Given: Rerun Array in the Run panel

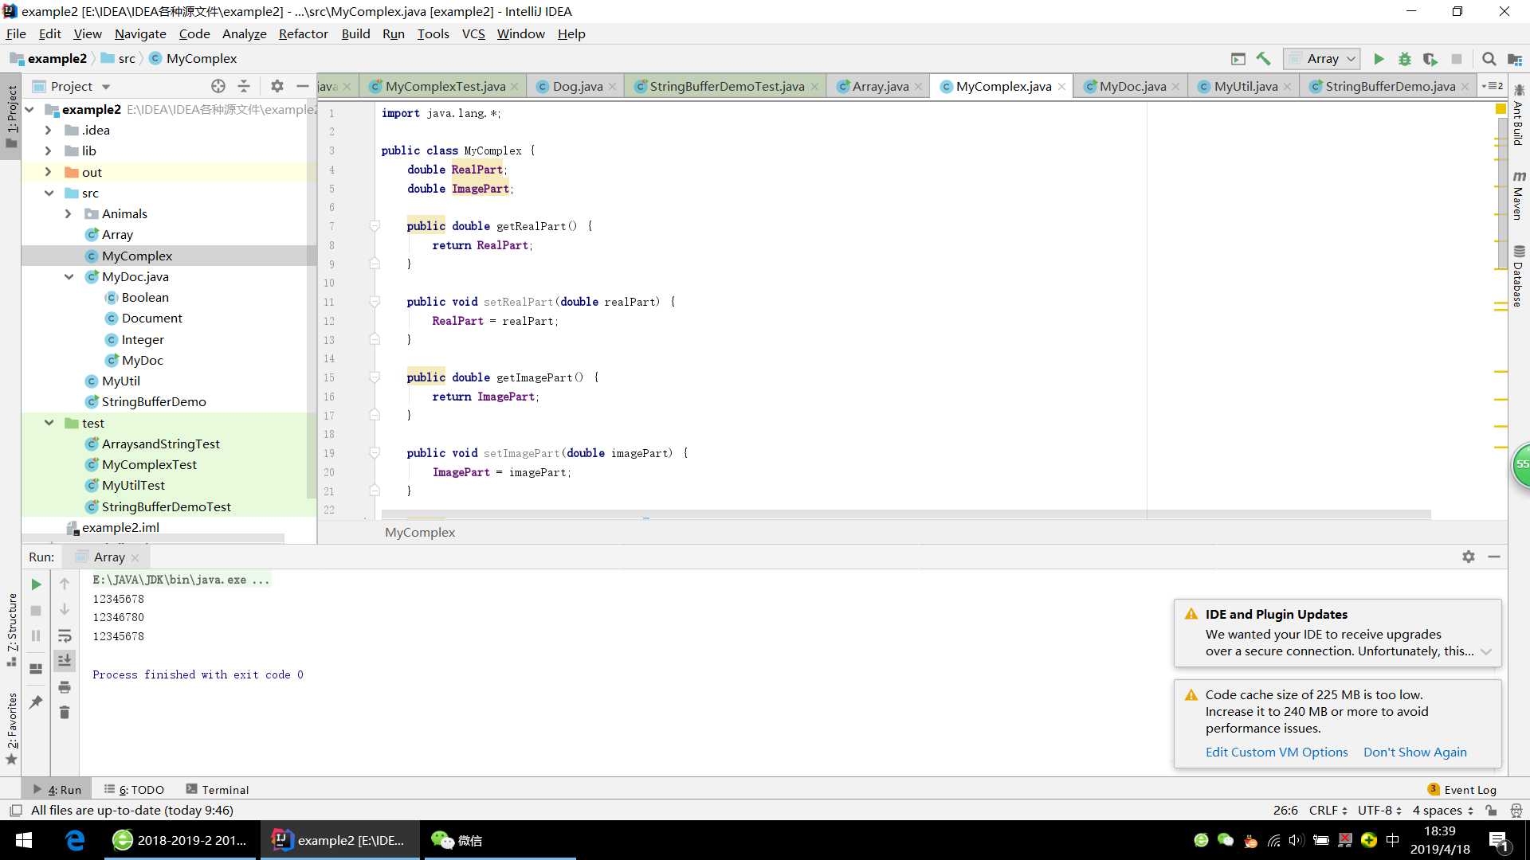Looking at the screenshot, I should (36, 584).
